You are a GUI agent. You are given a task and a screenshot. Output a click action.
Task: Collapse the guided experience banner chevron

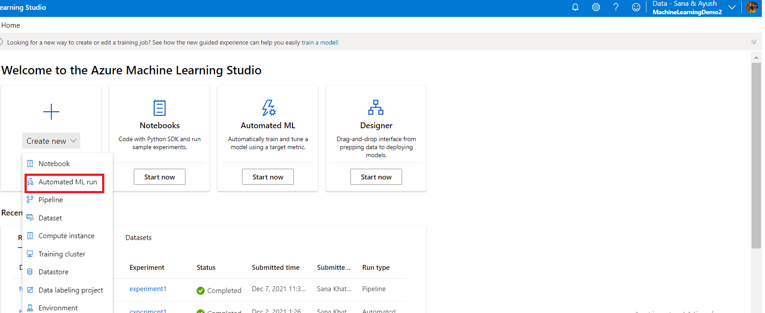[x=754, y=42]
